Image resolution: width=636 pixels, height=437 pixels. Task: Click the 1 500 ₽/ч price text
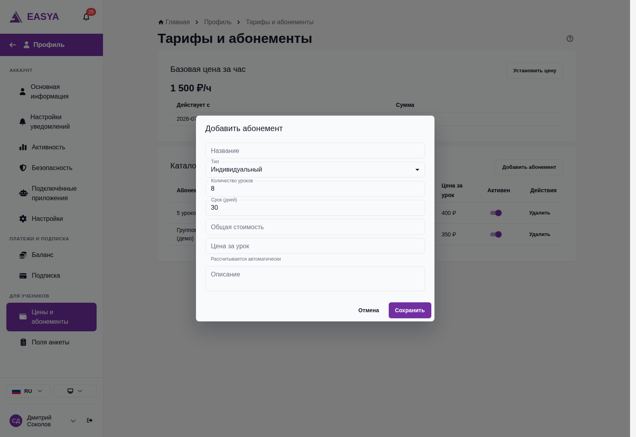tap(191, 88)
